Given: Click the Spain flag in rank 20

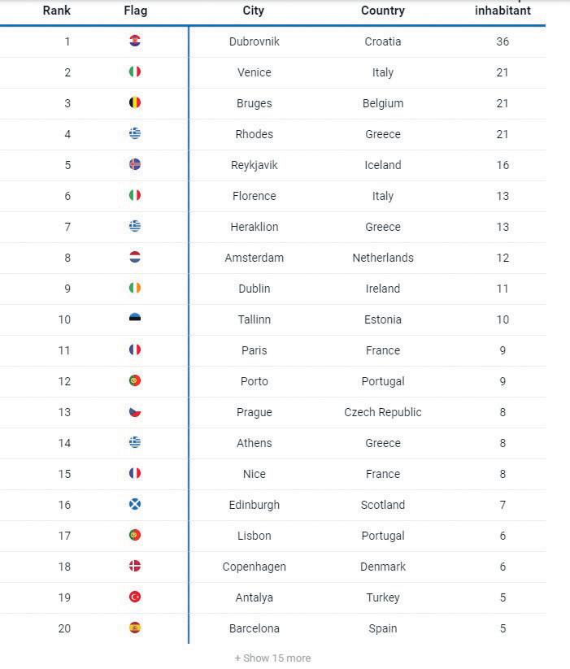Looking at the screenshot, I should (135, 628).
